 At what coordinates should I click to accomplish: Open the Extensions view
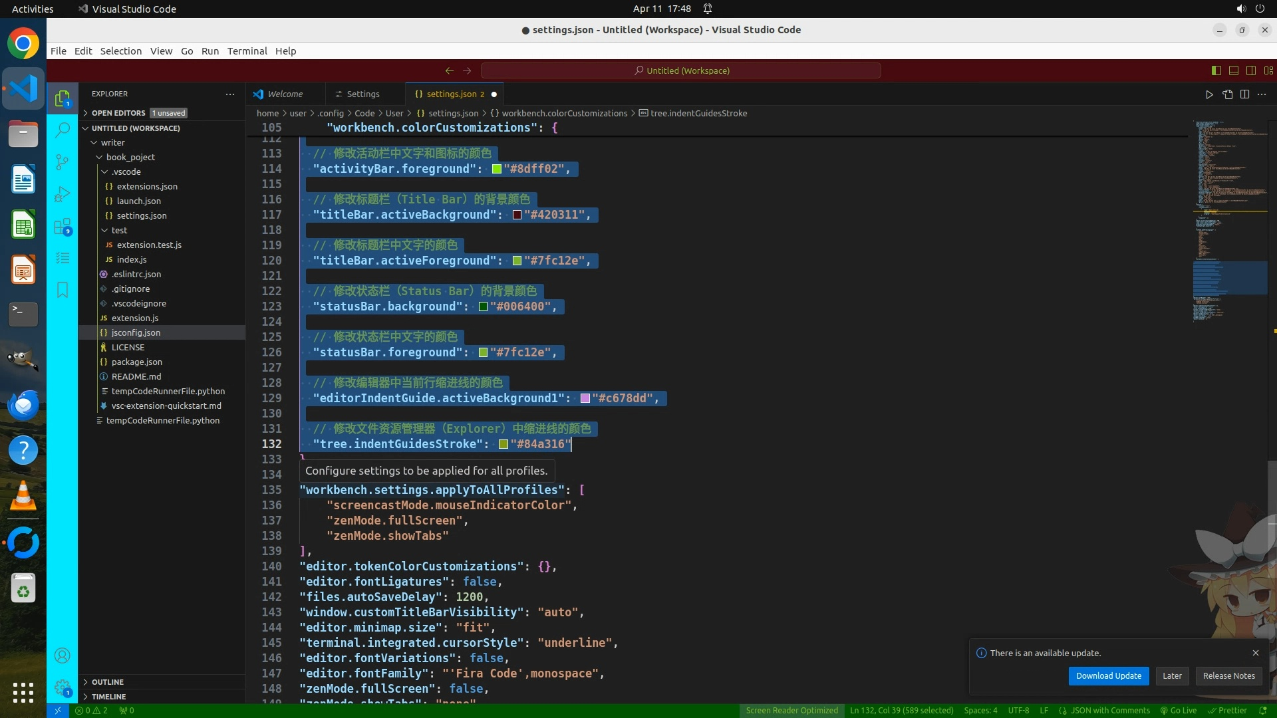click(x=63, y=227)
